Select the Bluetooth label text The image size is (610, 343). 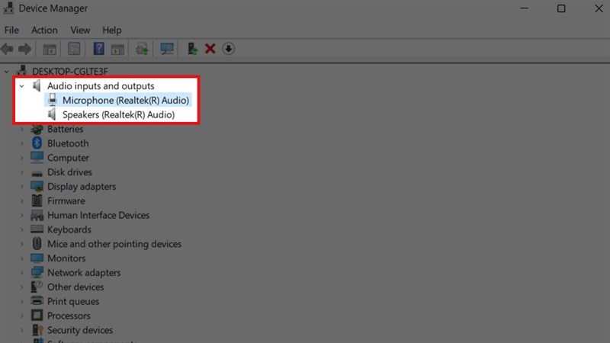click(x=68, y=143)
